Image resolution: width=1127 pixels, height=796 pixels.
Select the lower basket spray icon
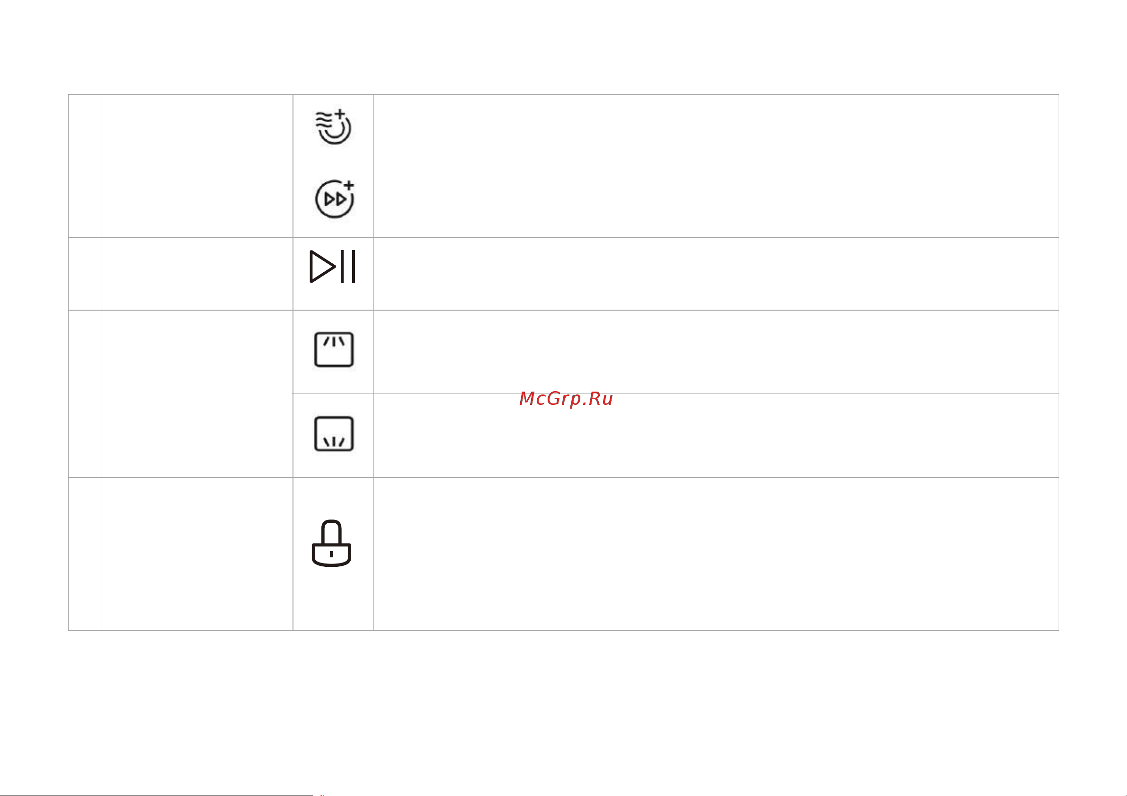[334, 434]
